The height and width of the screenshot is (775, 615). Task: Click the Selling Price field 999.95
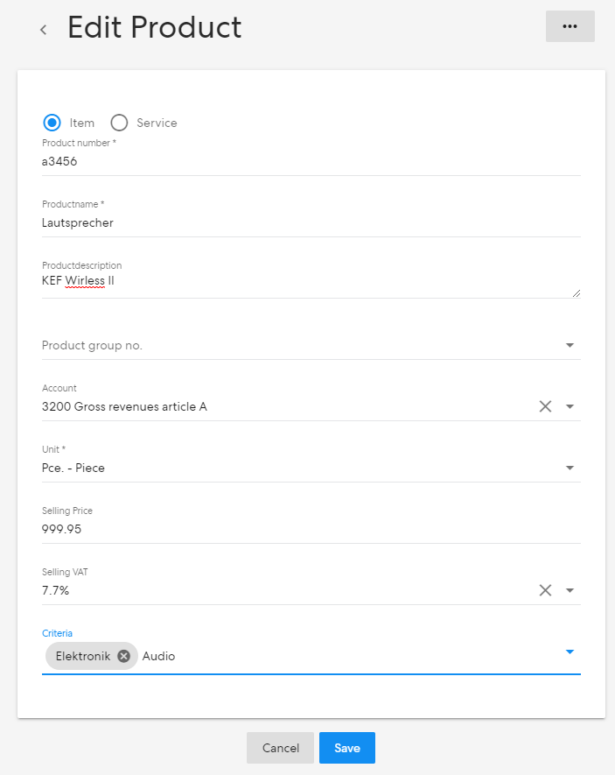(x=311, y=529)
